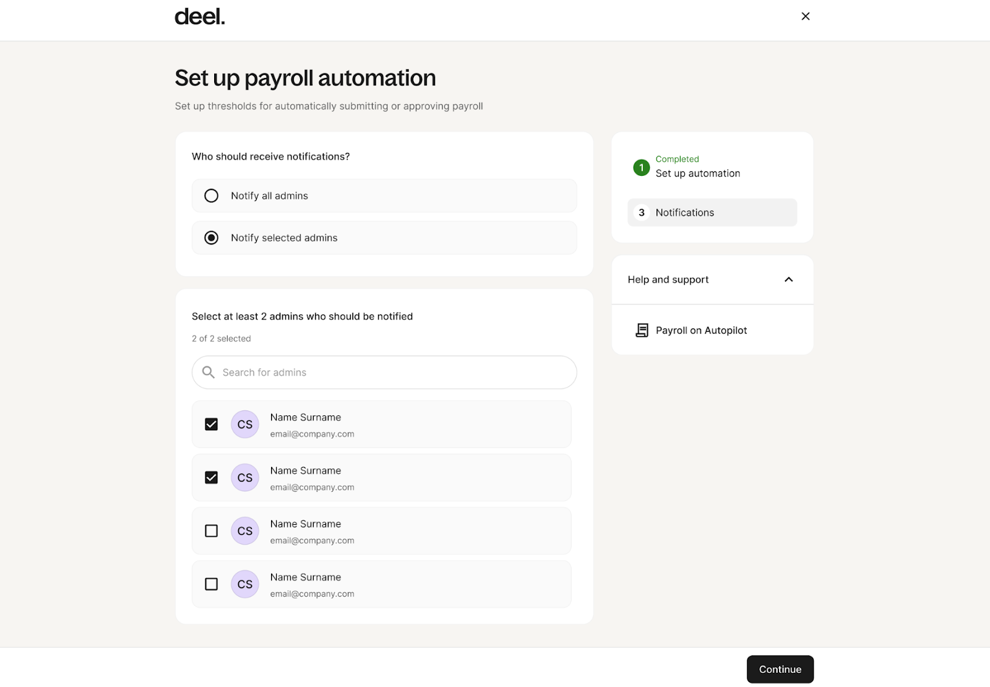Uncheck the second admin checkbox
The image size is (990, 687).
(212, 478)
